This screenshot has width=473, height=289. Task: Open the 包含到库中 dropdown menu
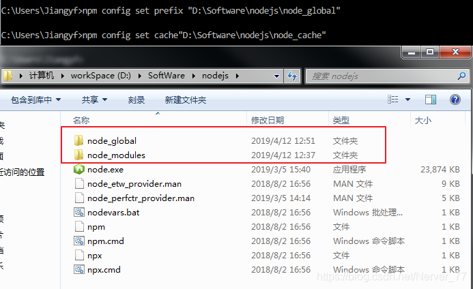(x=35, y=100)
